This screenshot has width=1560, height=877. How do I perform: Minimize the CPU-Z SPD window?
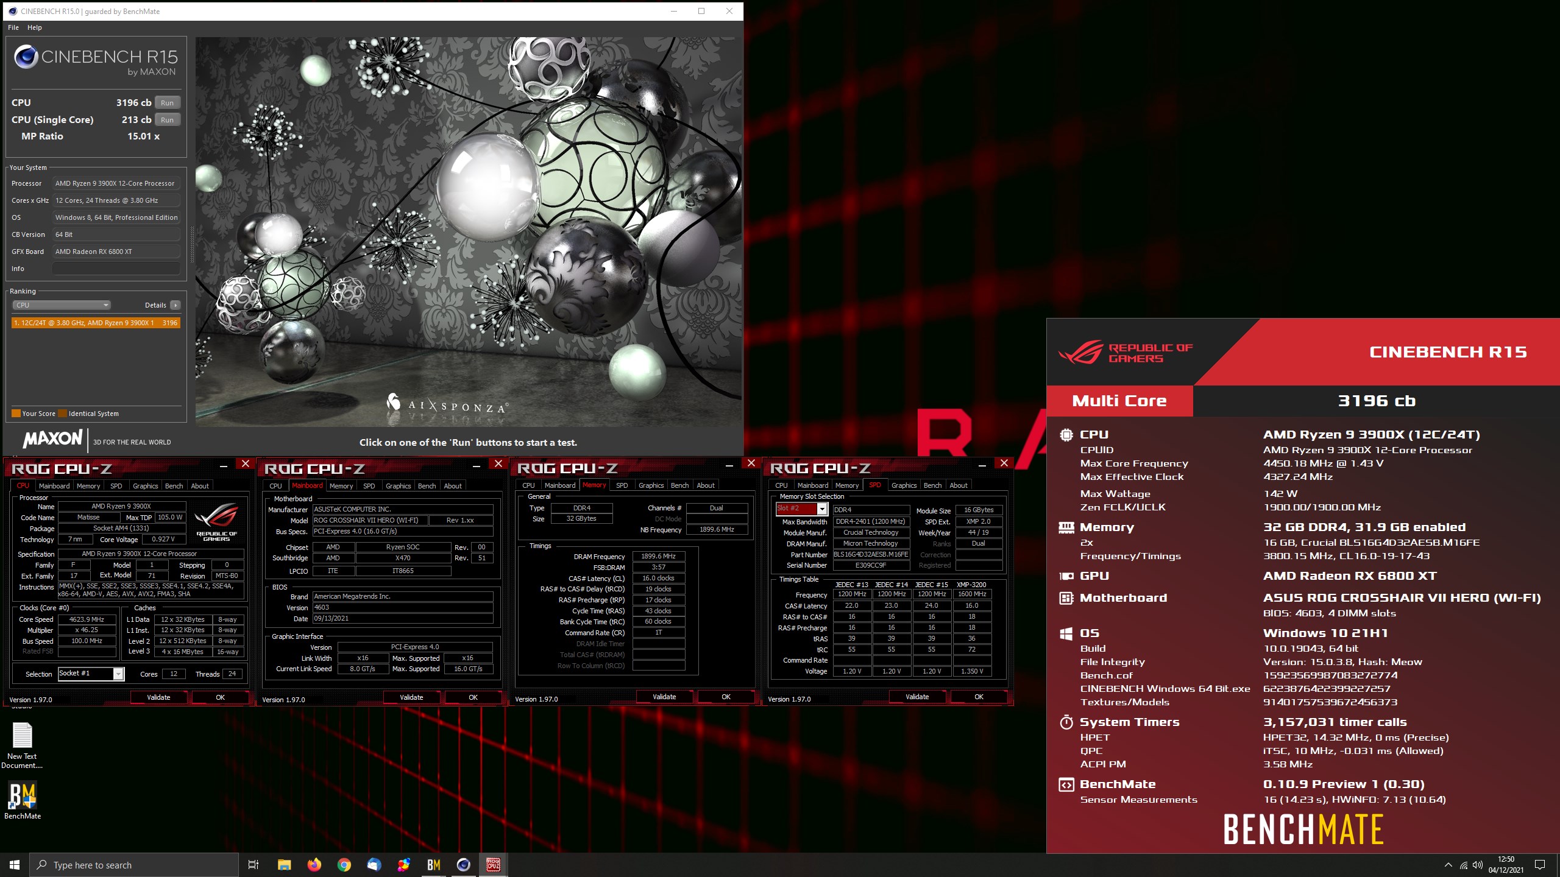click(982, 465)
